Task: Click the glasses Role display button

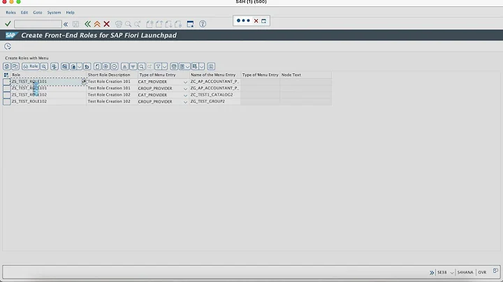Action: click(x=31, y=66)
